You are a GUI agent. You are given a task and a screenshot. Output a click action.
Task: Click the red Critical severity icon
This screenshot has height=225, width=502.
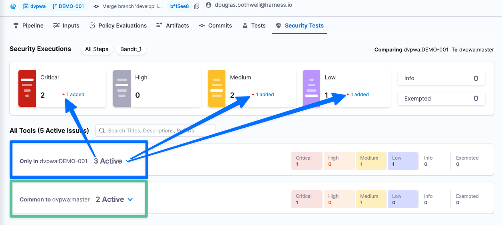click(x=27, y=89)
